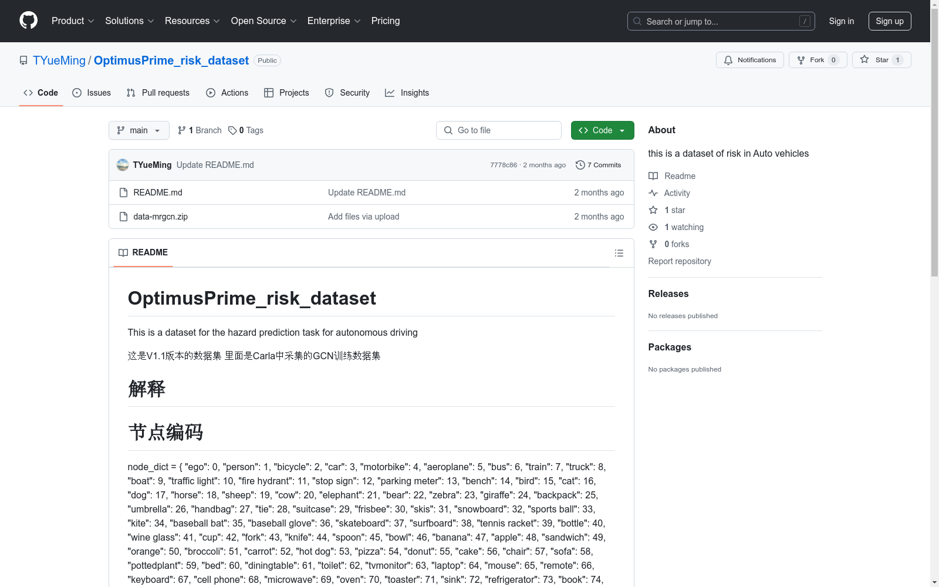This screenshot has height=587, width=939.
Task: Click Readme link in About sidebar
Action: [672, 176]
